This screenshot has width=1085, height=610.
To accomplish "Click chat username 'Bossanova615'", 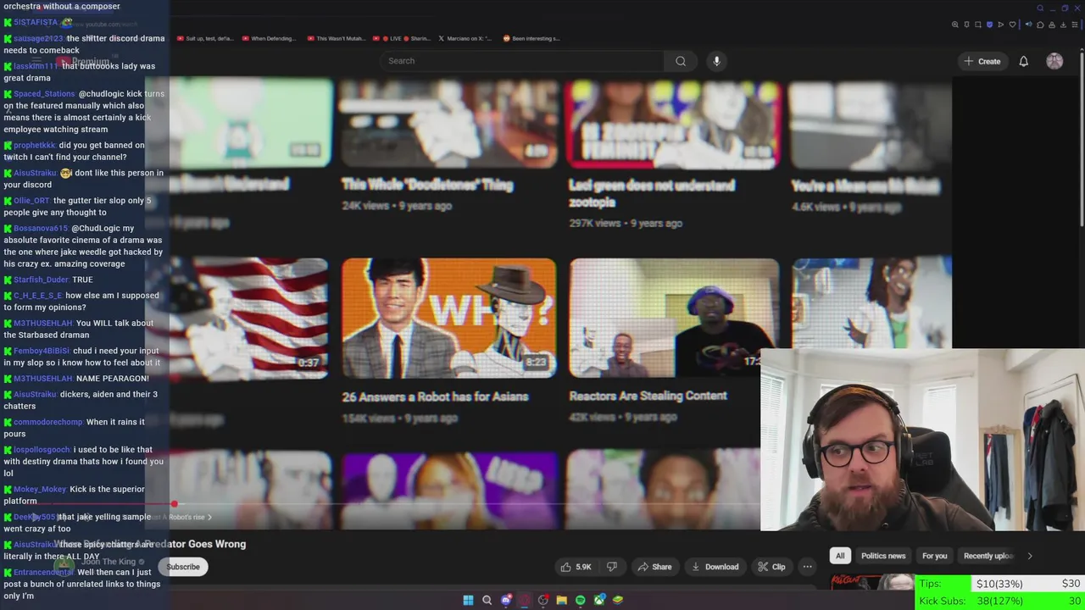I will coord(41,229).
